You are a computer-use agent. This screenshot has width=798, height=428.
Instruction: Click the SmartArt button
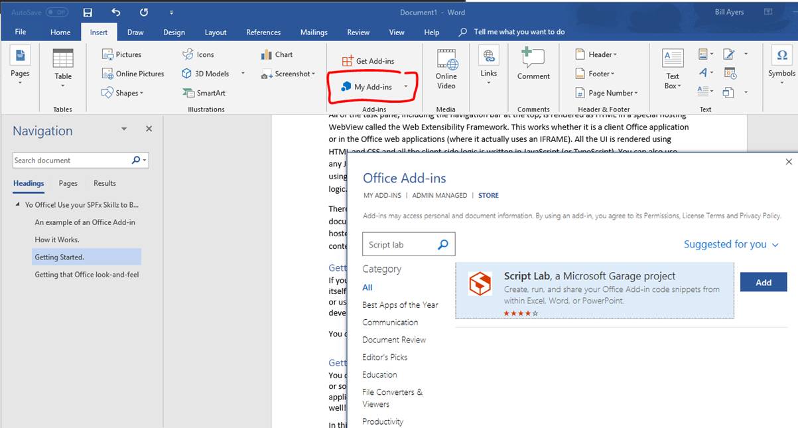pos(204,93)
